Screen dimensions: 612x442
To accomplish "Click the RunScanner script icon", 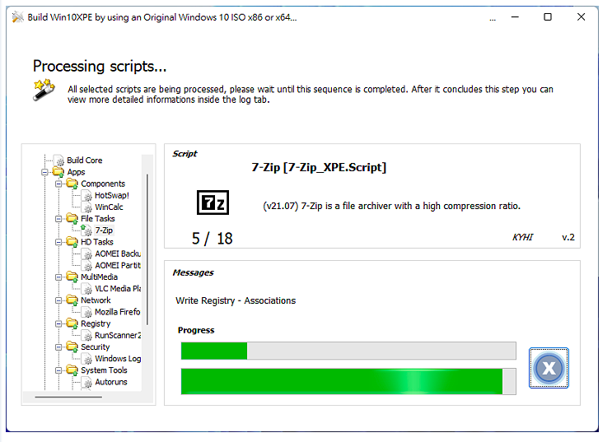I will click(x=87, y=336).
